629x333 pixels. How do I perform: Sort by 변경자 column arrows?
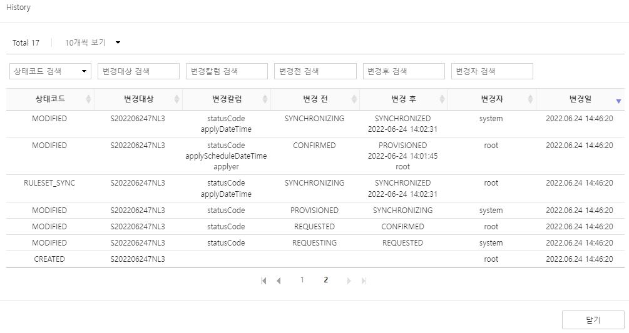click(530, 99)
